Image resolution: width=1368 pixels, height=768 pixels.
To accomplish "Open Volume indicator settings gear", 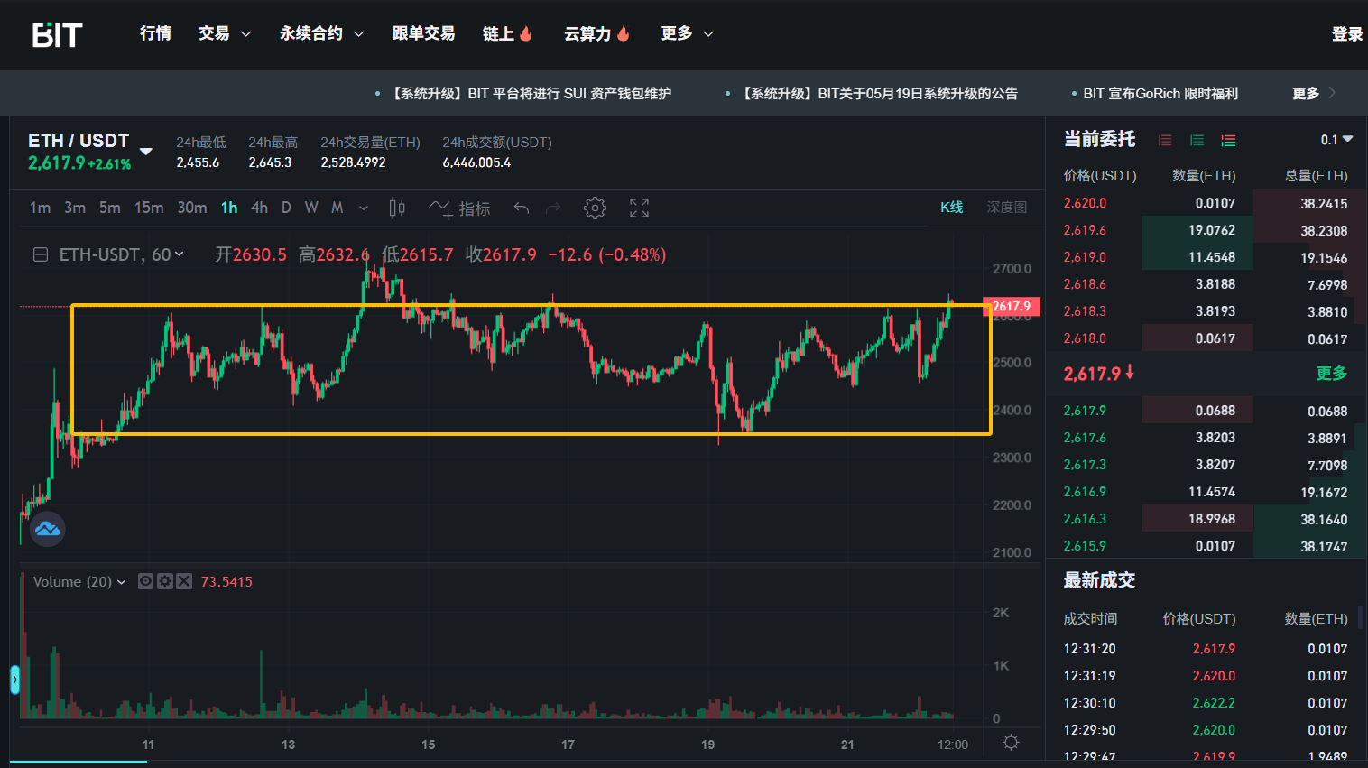I will point(165,581).
